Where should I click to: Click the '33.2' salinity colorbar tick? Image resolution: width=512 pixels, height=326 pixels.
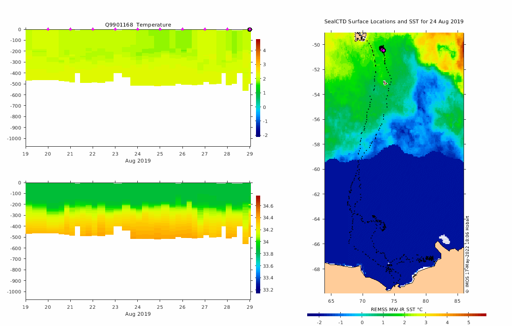268,290
